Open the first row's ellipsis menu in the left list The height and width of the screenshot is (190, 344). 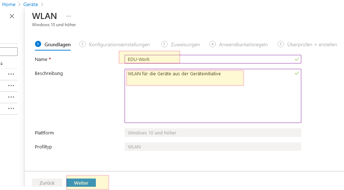click(x=11, y=74)
